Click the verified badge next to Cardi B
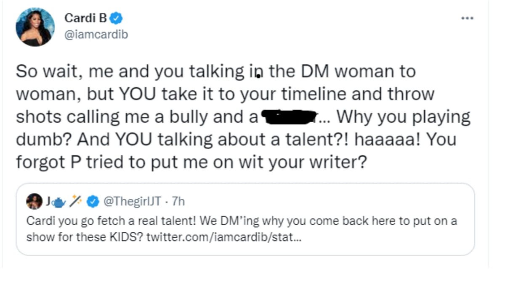505x284 pixels. (x=115, y=17)
